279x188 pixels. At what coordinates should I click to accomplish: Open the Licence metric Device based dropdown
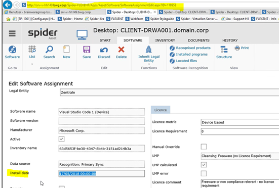(240, 122)
